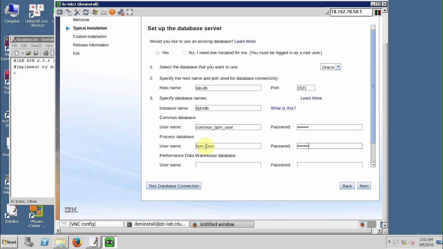The height and width of the screenshot is (249, 443).
Task: Click the Host name field containing lab-db
Action: [228, 88]
